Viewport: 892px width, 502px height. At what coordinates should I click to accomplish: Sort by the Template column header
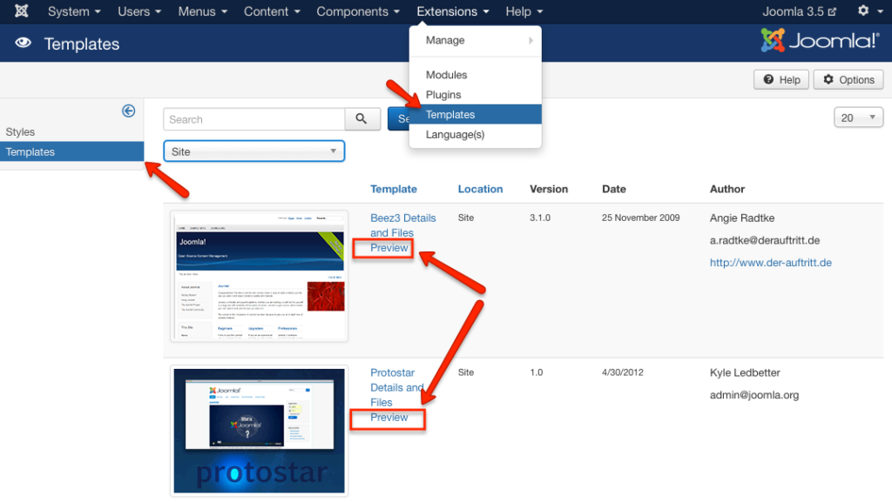pos(394,189)
